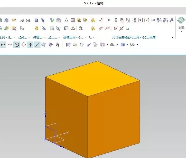Click the green checkmark machining icon
This screenshot has width=186, height=158.
(x=52, y=20)
